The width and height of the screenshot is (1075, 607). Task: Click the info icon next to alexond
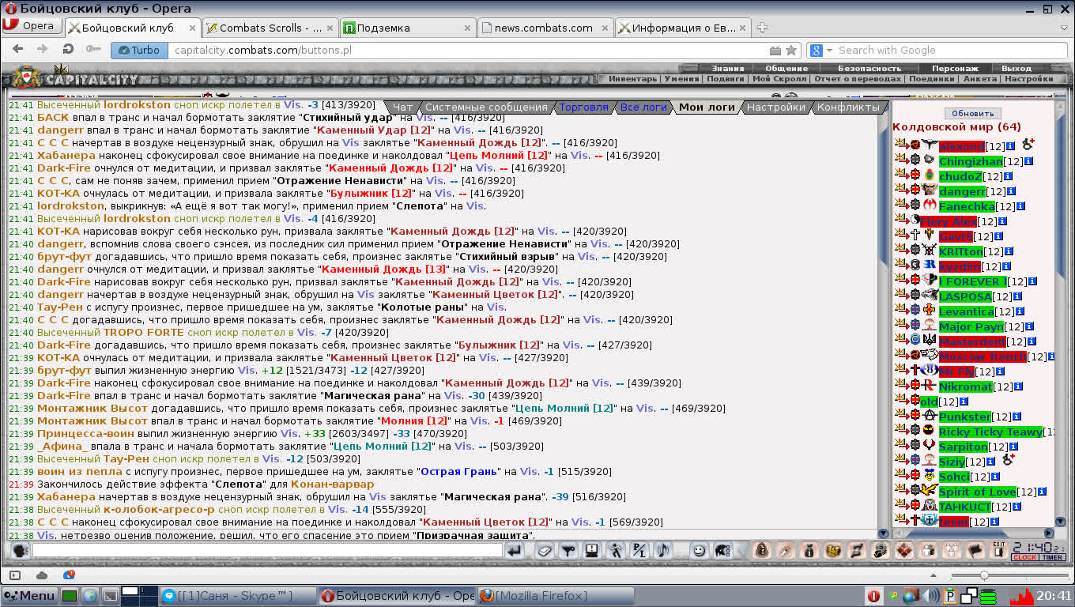point(1011,146)
